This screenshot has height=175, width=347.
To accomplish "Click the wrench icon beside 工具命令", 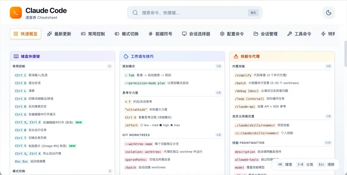I will [x=289, y=34].
